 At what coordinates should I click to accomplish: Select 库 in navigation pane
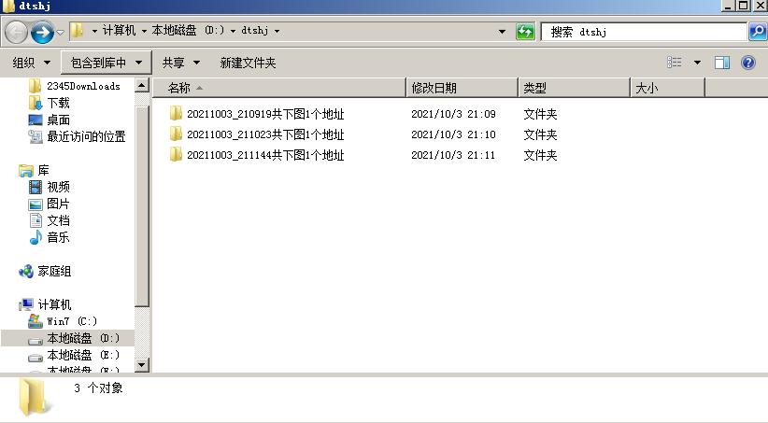(43, 170)
